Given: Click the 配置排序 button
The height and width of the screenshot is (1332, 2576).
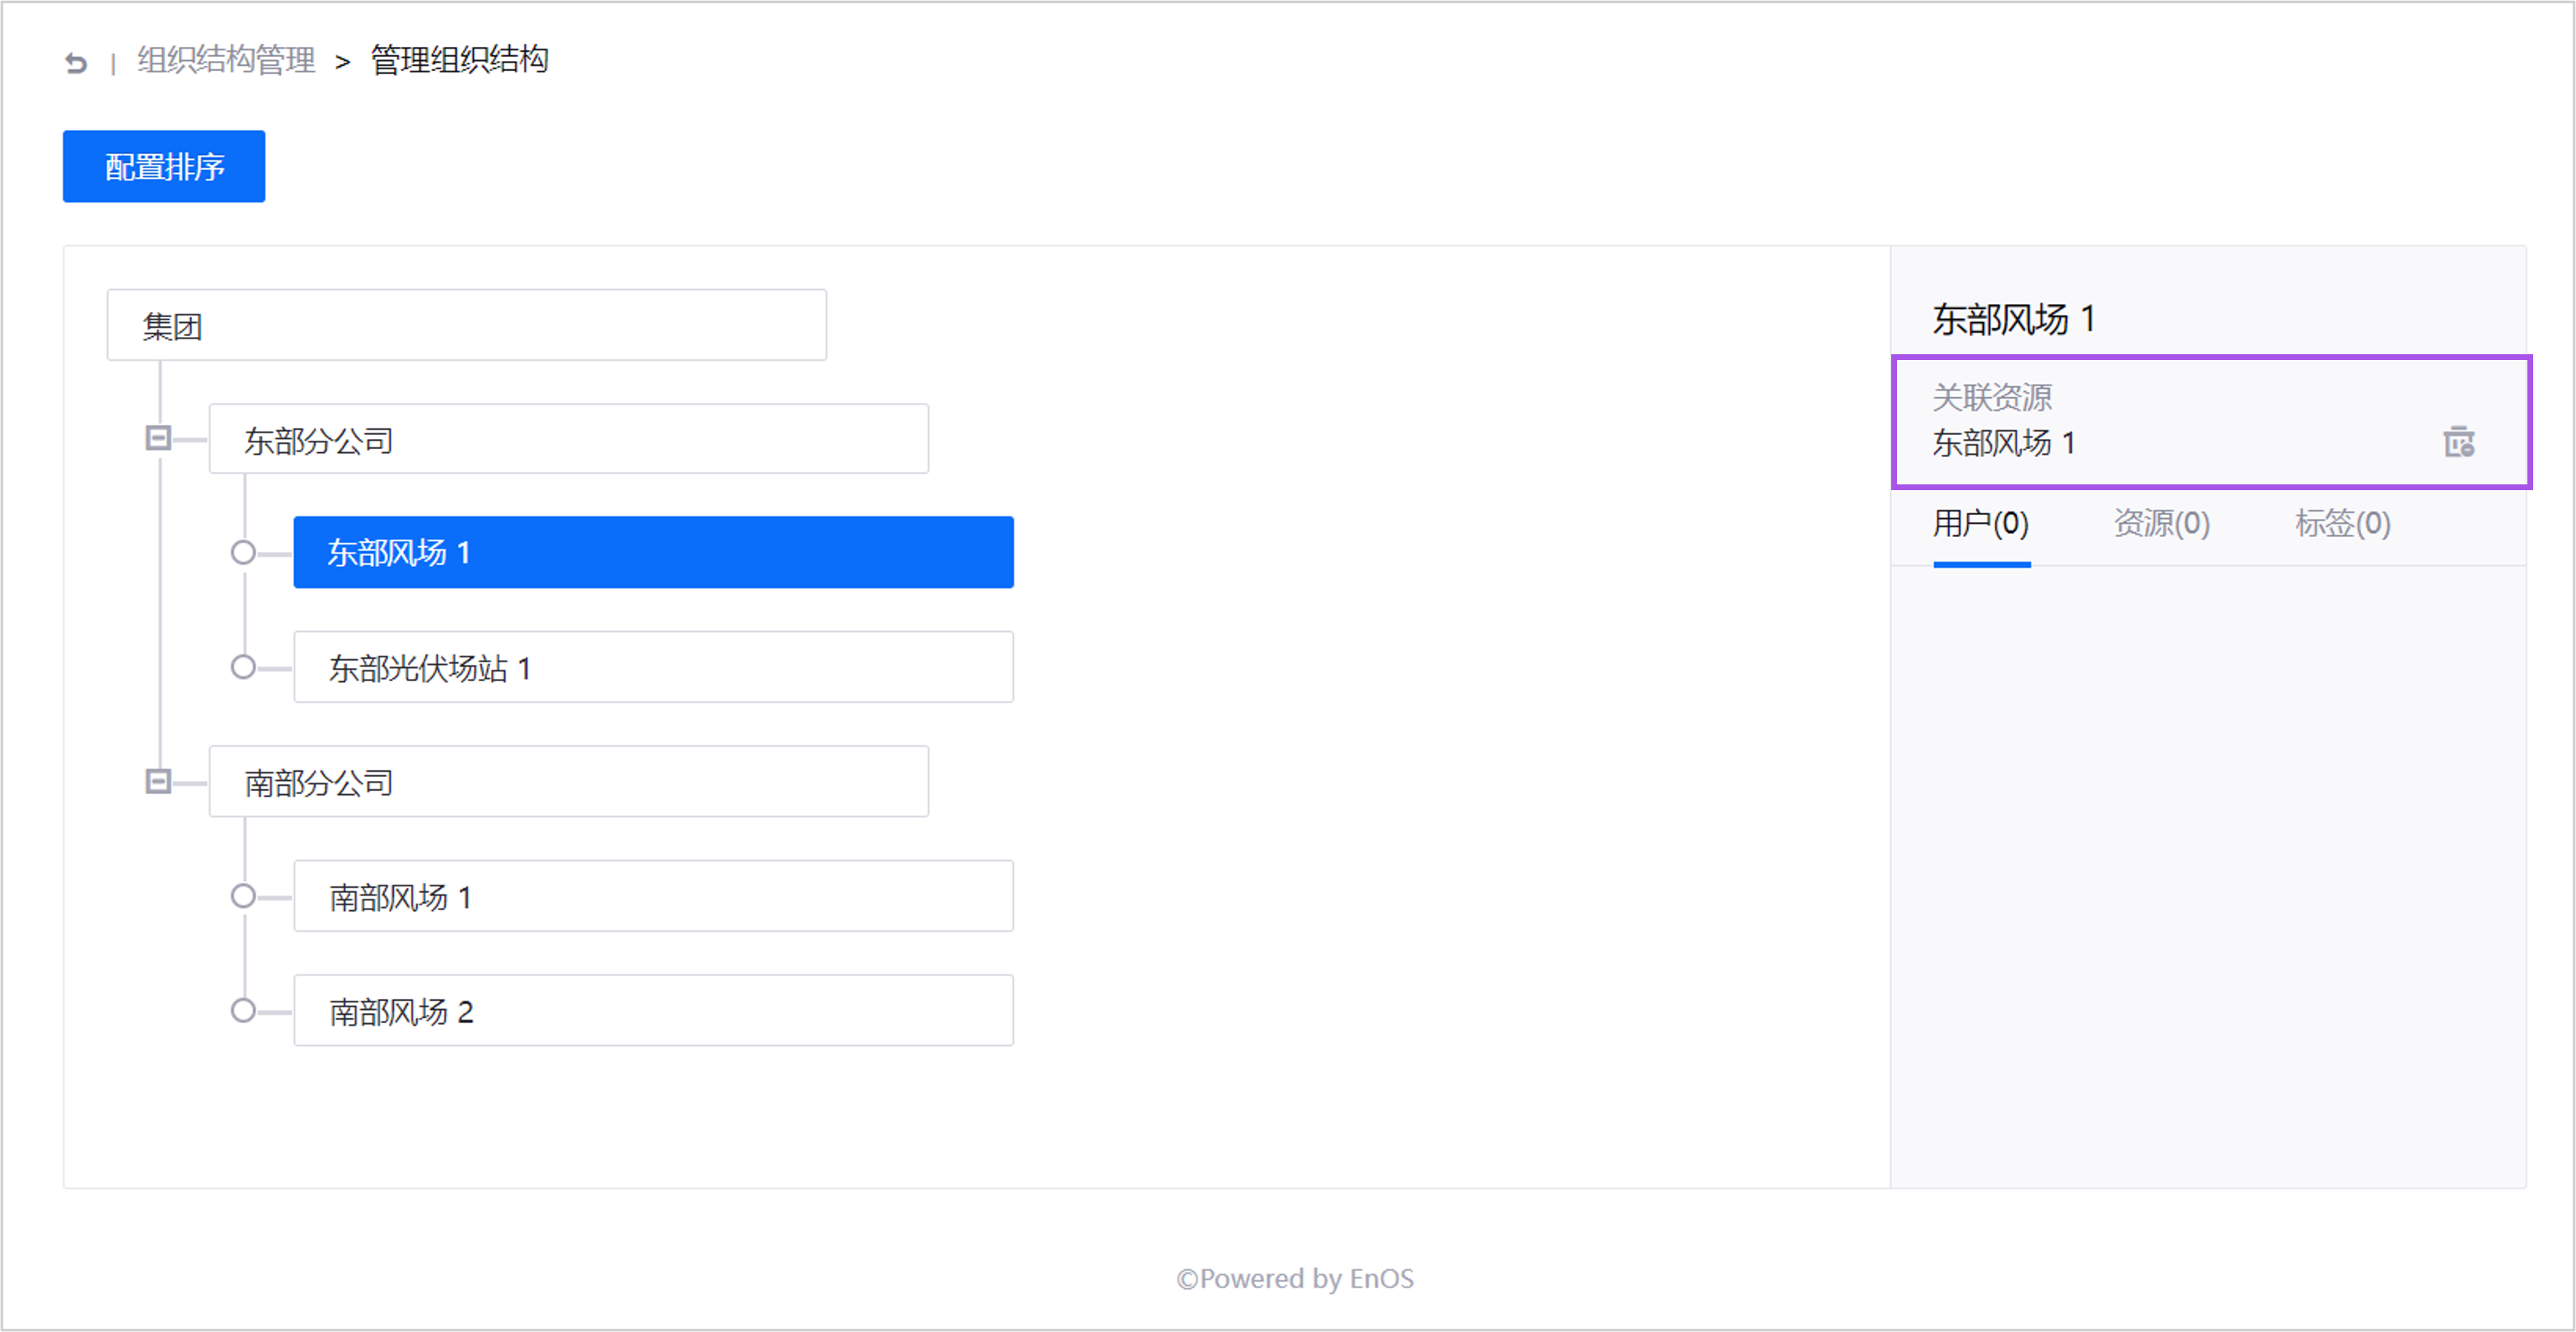Looking at the screenshot, I should tap(163, 166).
